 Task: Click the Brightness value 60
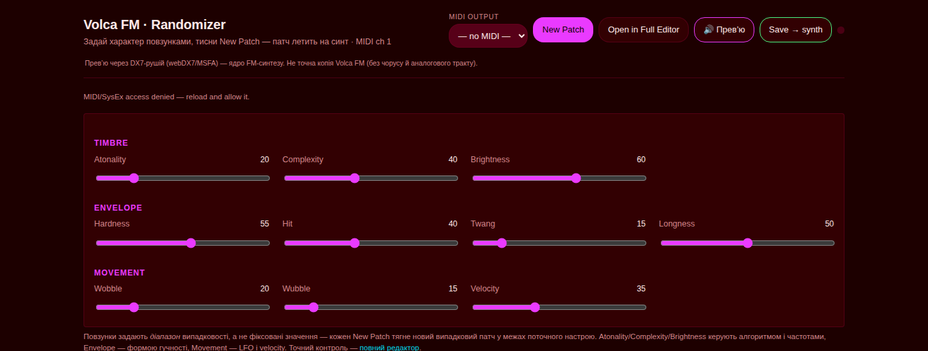coord(641,160)
